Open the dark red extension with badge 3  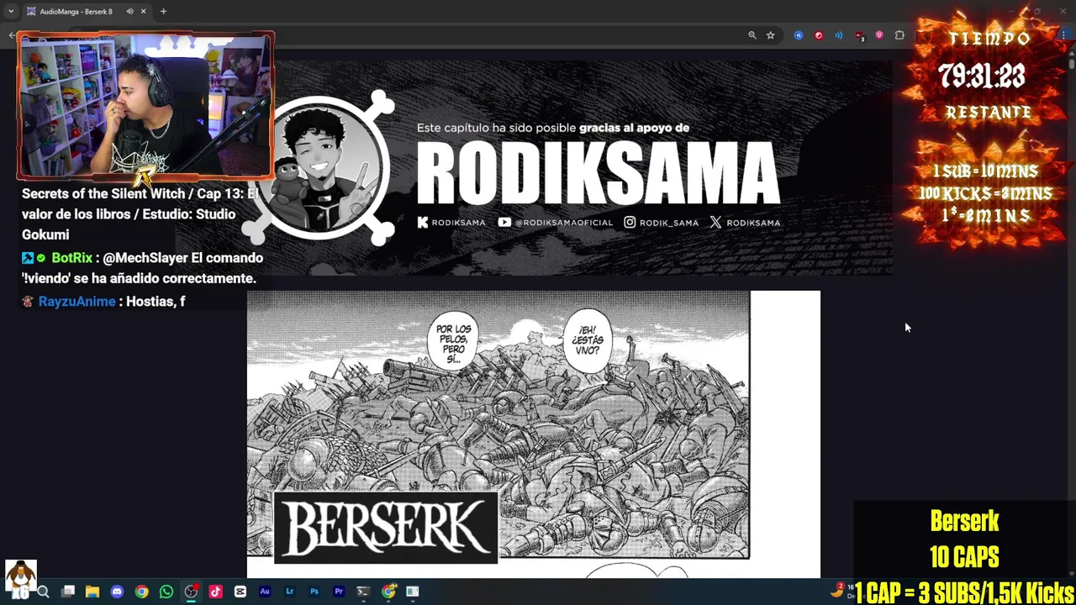point(859,35)
